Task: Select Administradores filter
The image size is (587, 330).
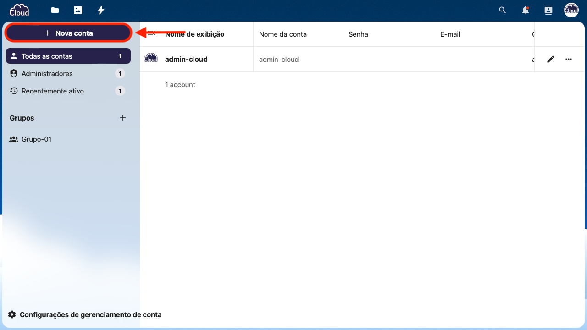Action: pos(68,74)
